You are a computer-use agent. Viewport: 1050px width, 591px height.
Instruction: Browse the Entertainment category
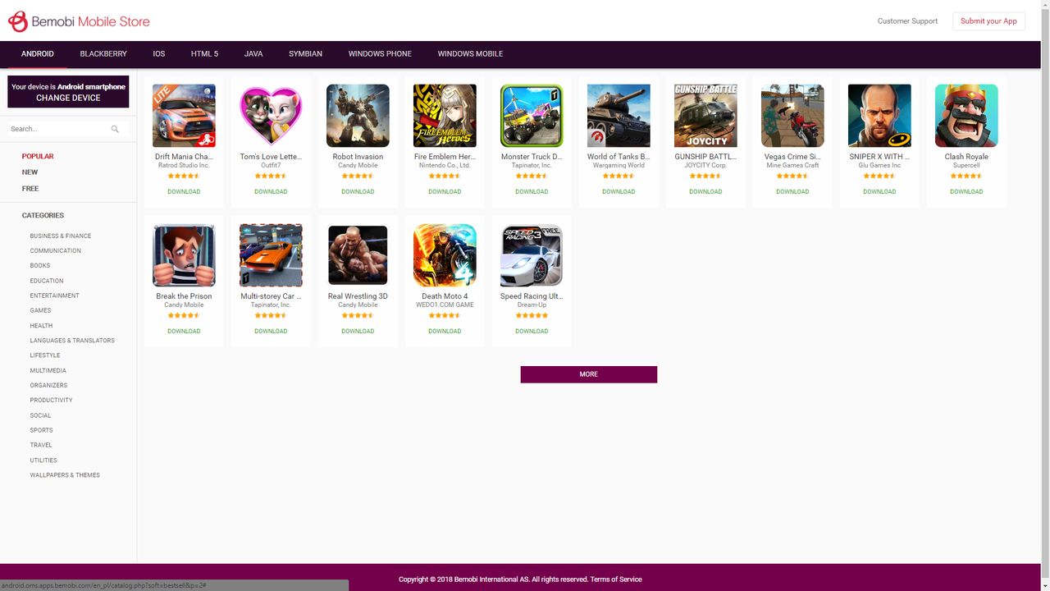tap(55, 295)
